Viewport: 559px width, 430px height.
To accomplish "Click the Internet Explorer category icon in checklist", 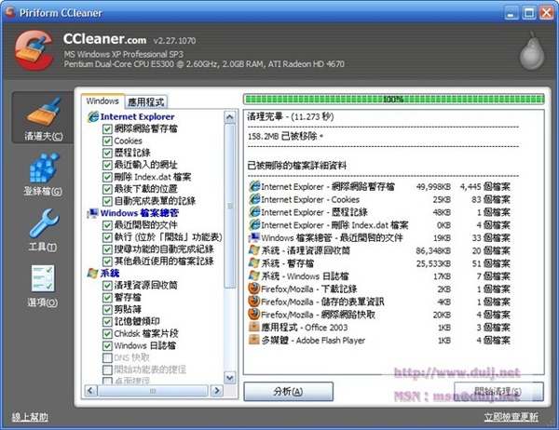I will point(93,117).
